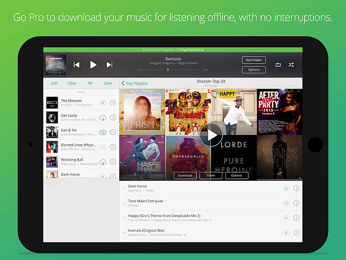Download the Shazam Top 20 playlist
The height and width of the screenshot is (260, 346).
185,175
